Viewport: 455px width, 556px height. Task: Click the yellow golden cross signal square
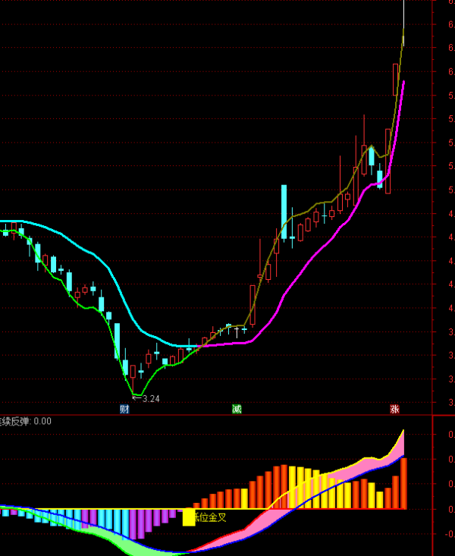[189, 517]
